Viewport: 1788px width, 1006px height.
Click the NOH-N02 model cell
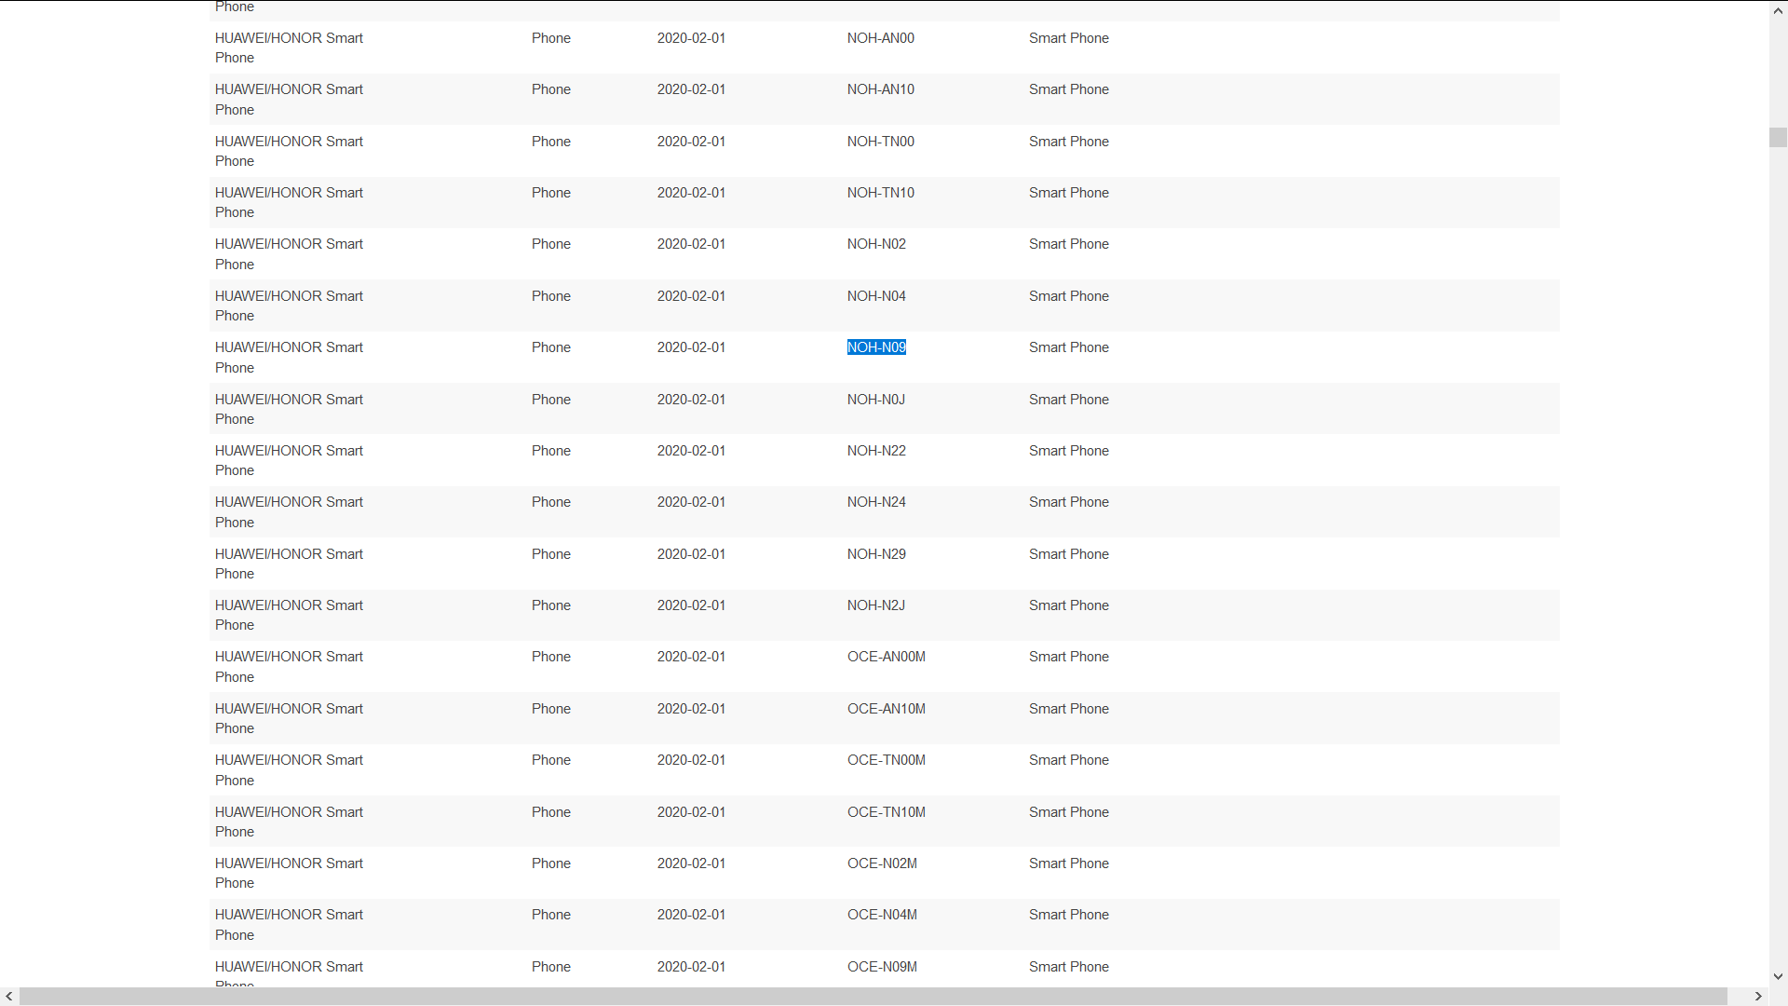pyautogui.click(x=876, y=244)
